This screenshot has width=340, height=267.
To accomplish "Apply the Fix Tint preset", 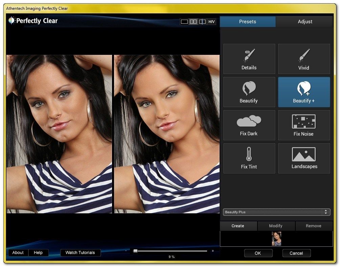I will [249, 158].
